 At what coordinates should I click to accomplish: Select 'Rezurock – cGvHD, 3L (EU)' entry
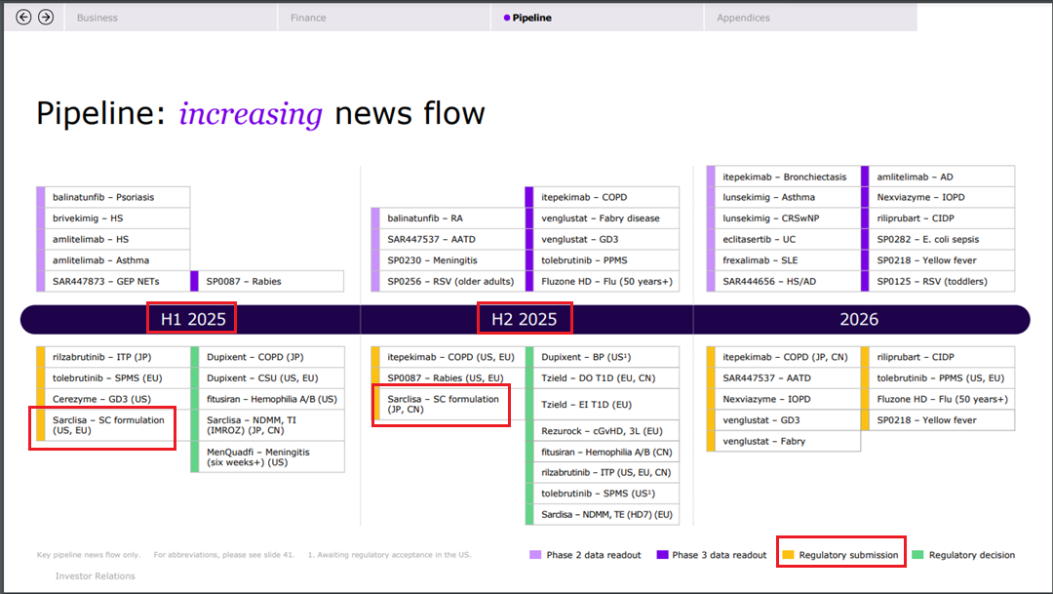coord(602,431)
